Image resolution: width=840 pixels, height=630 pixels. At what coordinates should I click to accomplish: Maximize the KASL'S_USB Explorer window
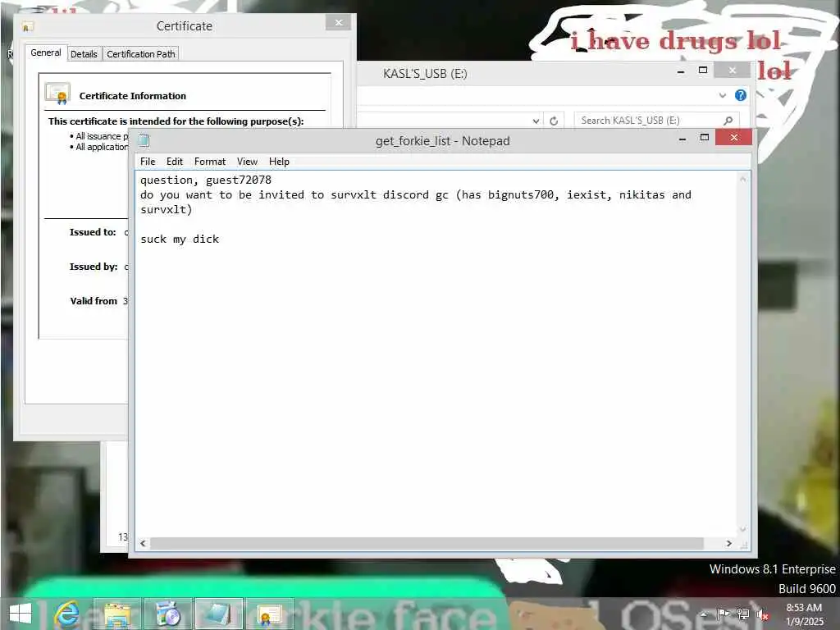pyautogui.click(x=702, y=71)
